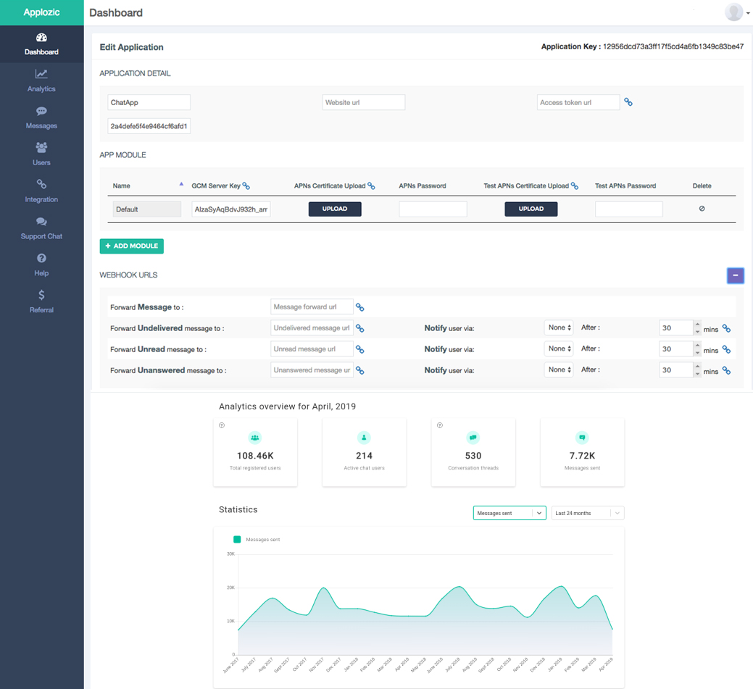Click the Access token url field

(578, 102)
